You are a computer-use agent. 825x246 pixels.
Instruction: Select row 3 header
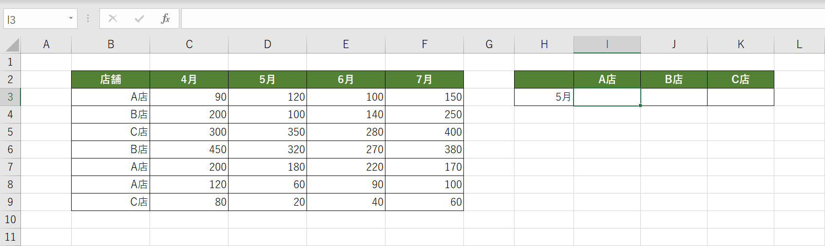pyautogui.click(x=10, y=97)
